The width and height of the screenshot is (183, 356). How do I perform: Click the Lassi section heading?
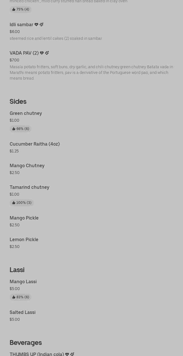point(17,270)
